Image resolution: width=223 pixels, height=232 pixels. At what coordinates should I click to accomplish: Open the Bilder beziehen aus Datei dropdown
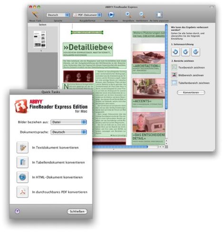(68, 122)
